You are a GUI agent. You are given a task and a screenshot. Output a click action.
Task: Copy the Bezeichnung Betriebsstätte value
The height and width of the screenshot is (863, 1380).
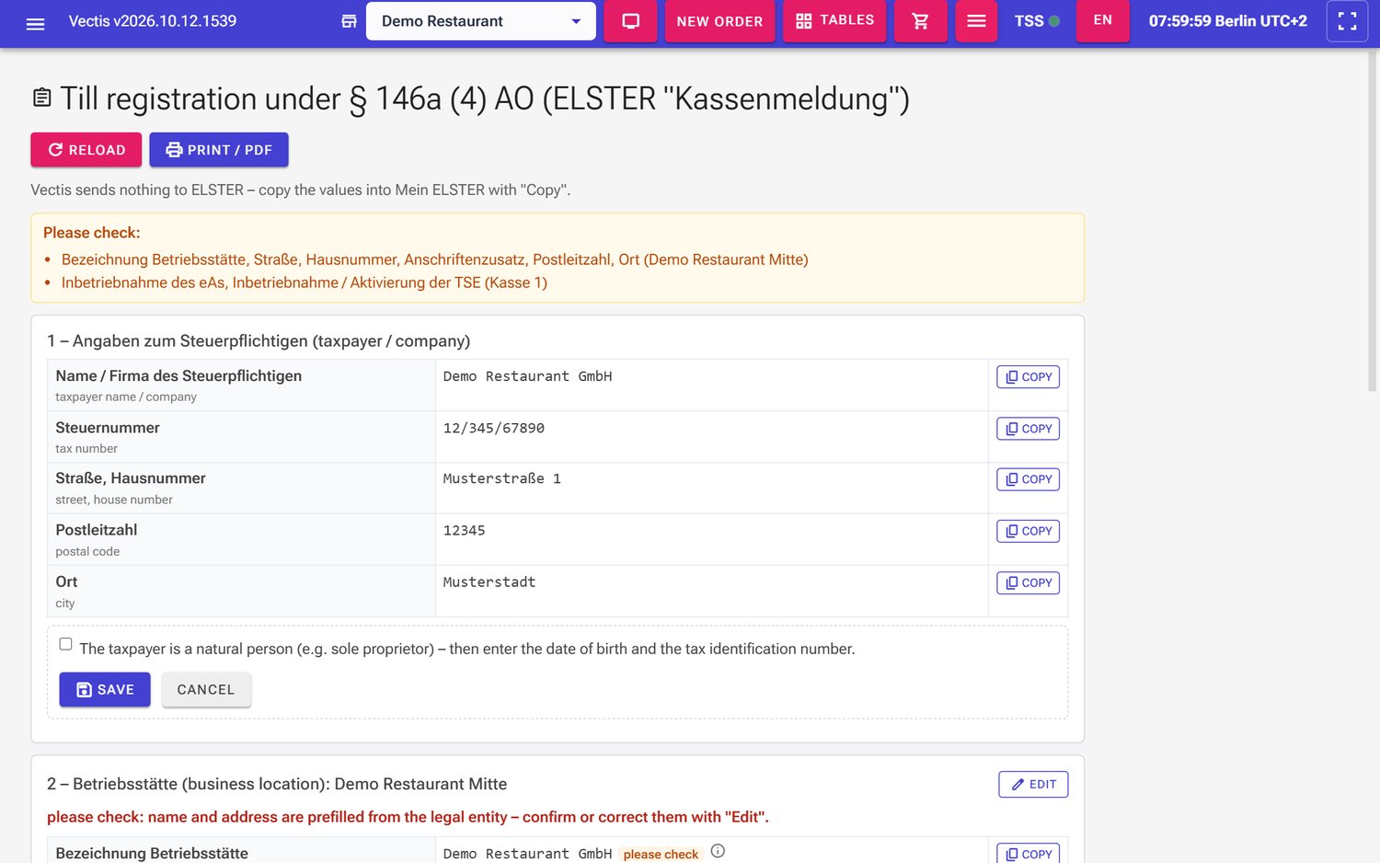pos(1028,853)
